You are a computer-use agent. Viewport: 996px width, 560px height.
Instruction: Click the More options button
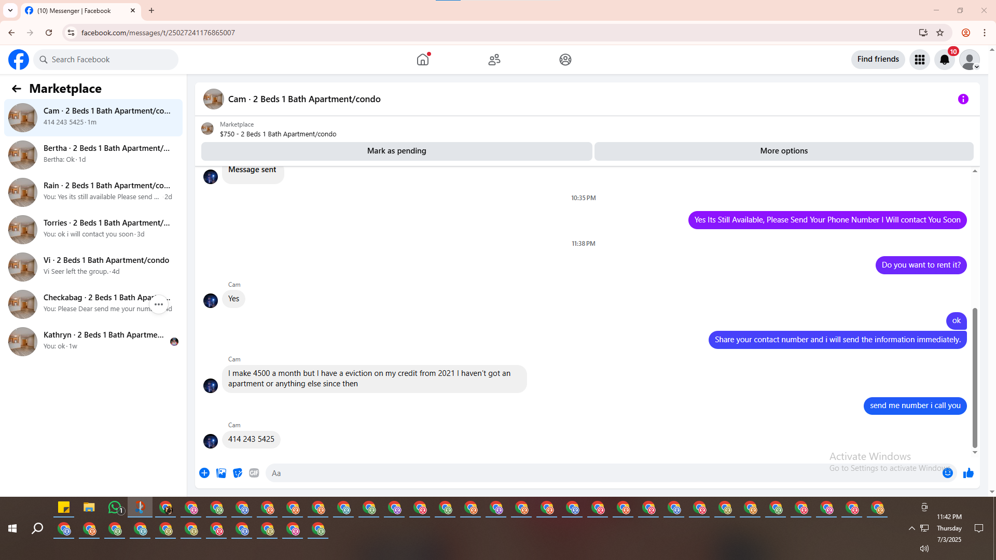783,151
